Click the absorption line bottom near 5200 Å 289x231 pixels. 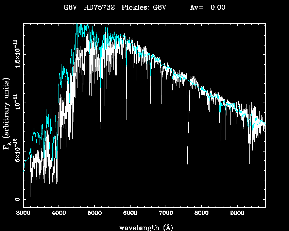point(101,128)
